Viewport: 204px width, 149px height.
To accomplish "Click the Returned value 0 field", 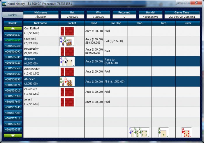I will point(124,17).
